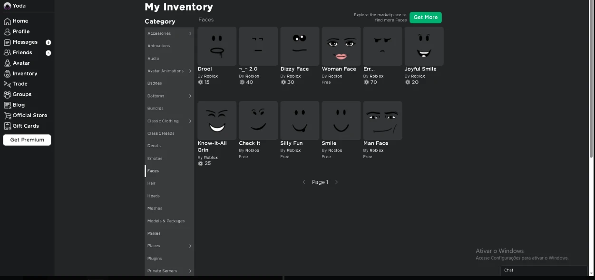
Task: Select the Hair category
Action: [152, 183]
